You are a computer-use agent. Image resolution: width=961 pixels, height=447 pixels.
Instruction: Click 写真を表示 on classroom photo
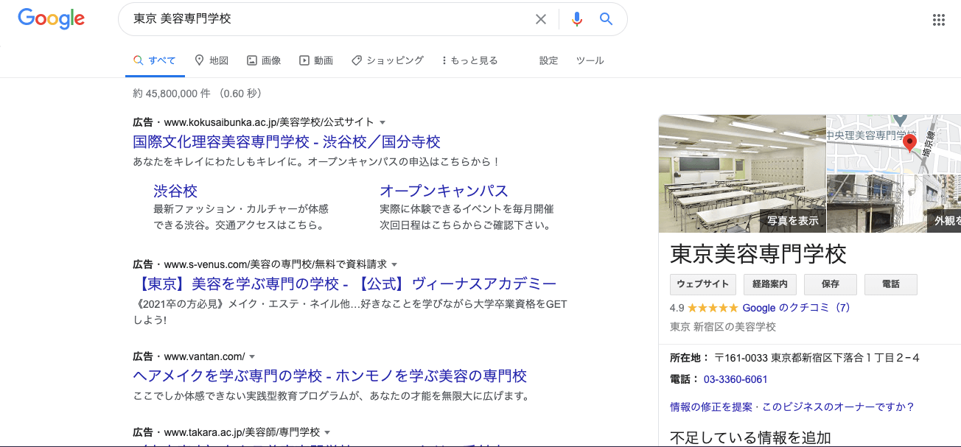click(792, 220)
